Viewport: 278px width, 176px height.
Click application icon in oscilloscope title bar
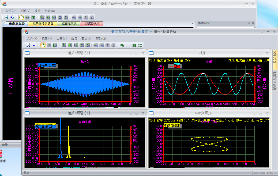[x=26, y=32]
